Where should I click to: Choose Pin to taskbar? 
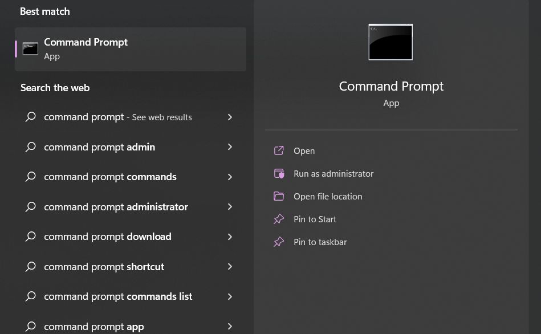(x=320, y=242)
